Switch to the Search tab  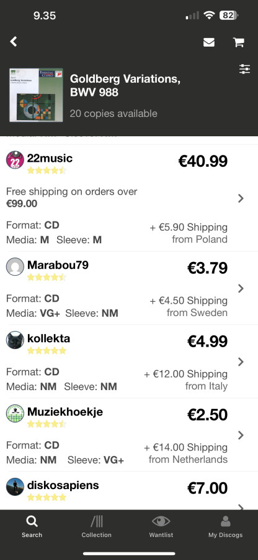coord(32,527)
